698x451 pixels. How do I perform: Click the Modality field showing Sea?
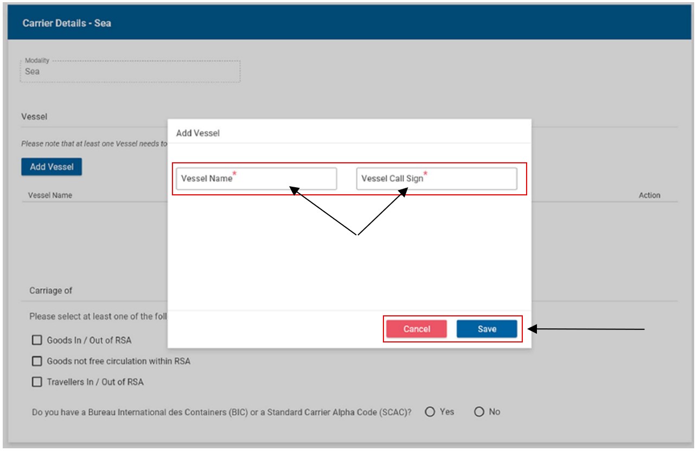(x=130, y=71)
